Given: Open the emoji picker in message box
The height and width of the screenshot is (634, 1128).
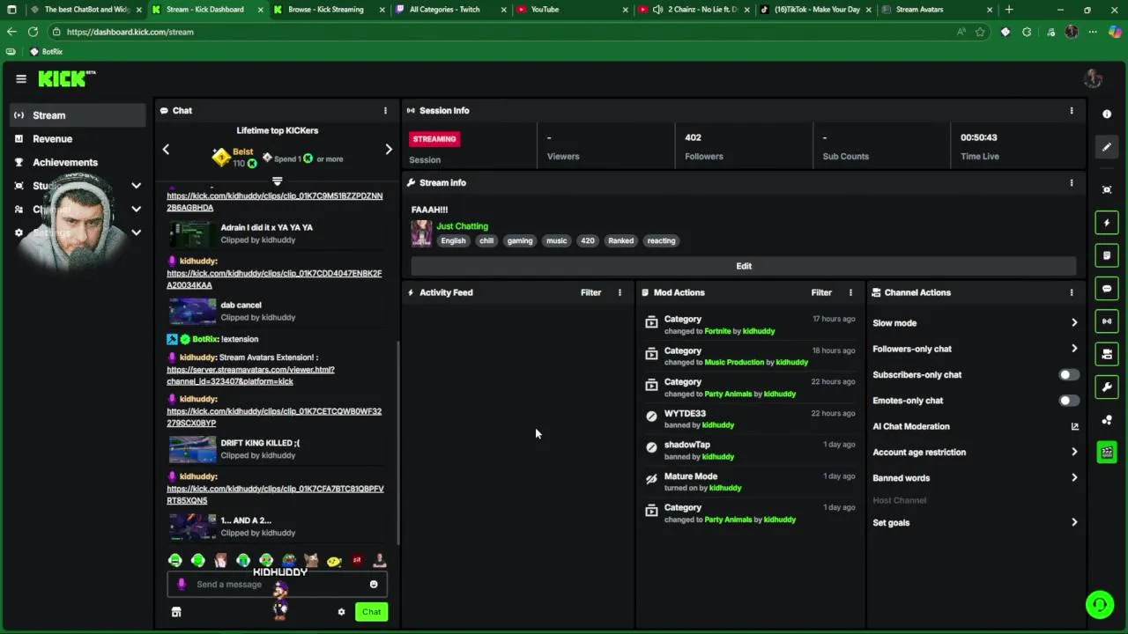Looking at the screenshot, I should click(374, 585).
